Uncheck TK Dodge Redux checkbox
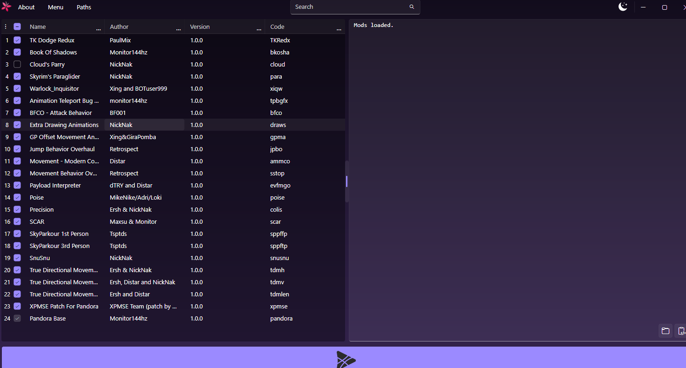Viewport: 686px width, 368px height. click(17, 40)
